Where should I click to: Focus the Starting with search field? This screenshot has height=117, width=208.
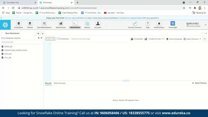tap(22, 42)
